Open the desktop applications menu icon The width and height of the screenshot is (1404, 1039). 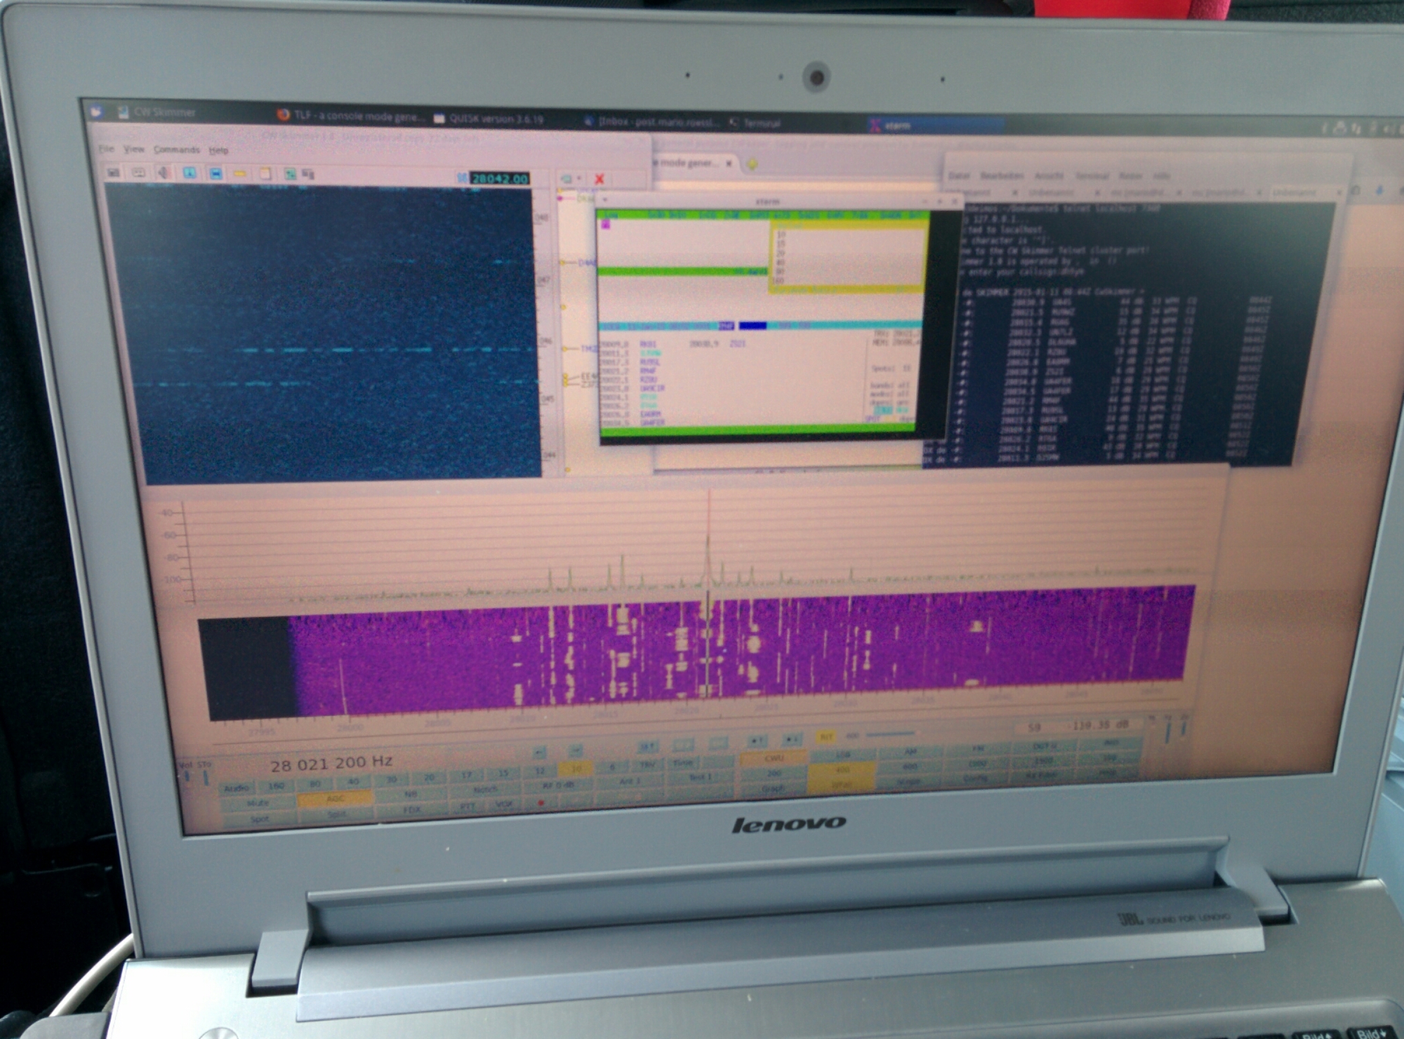(97, 112)
